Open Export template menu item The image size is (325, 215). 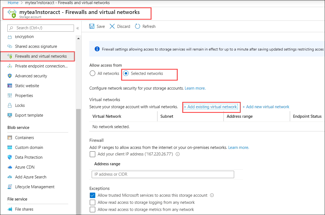pyautogui.click(x=29, y=115)
